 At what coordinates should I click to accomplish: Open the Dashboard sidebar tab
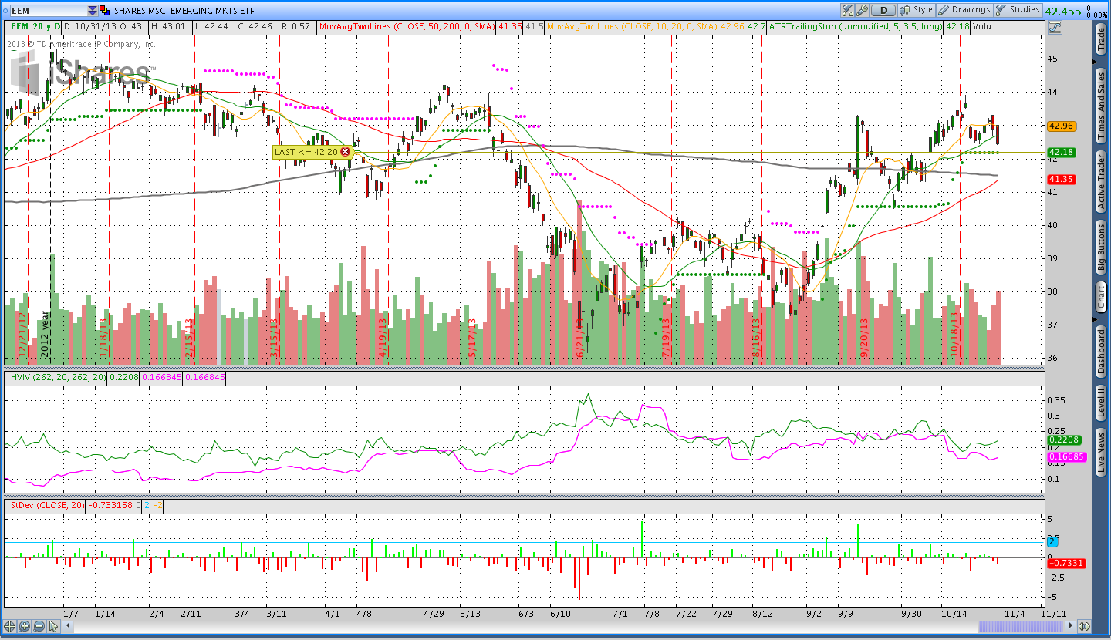click(x=1101, y=352)
